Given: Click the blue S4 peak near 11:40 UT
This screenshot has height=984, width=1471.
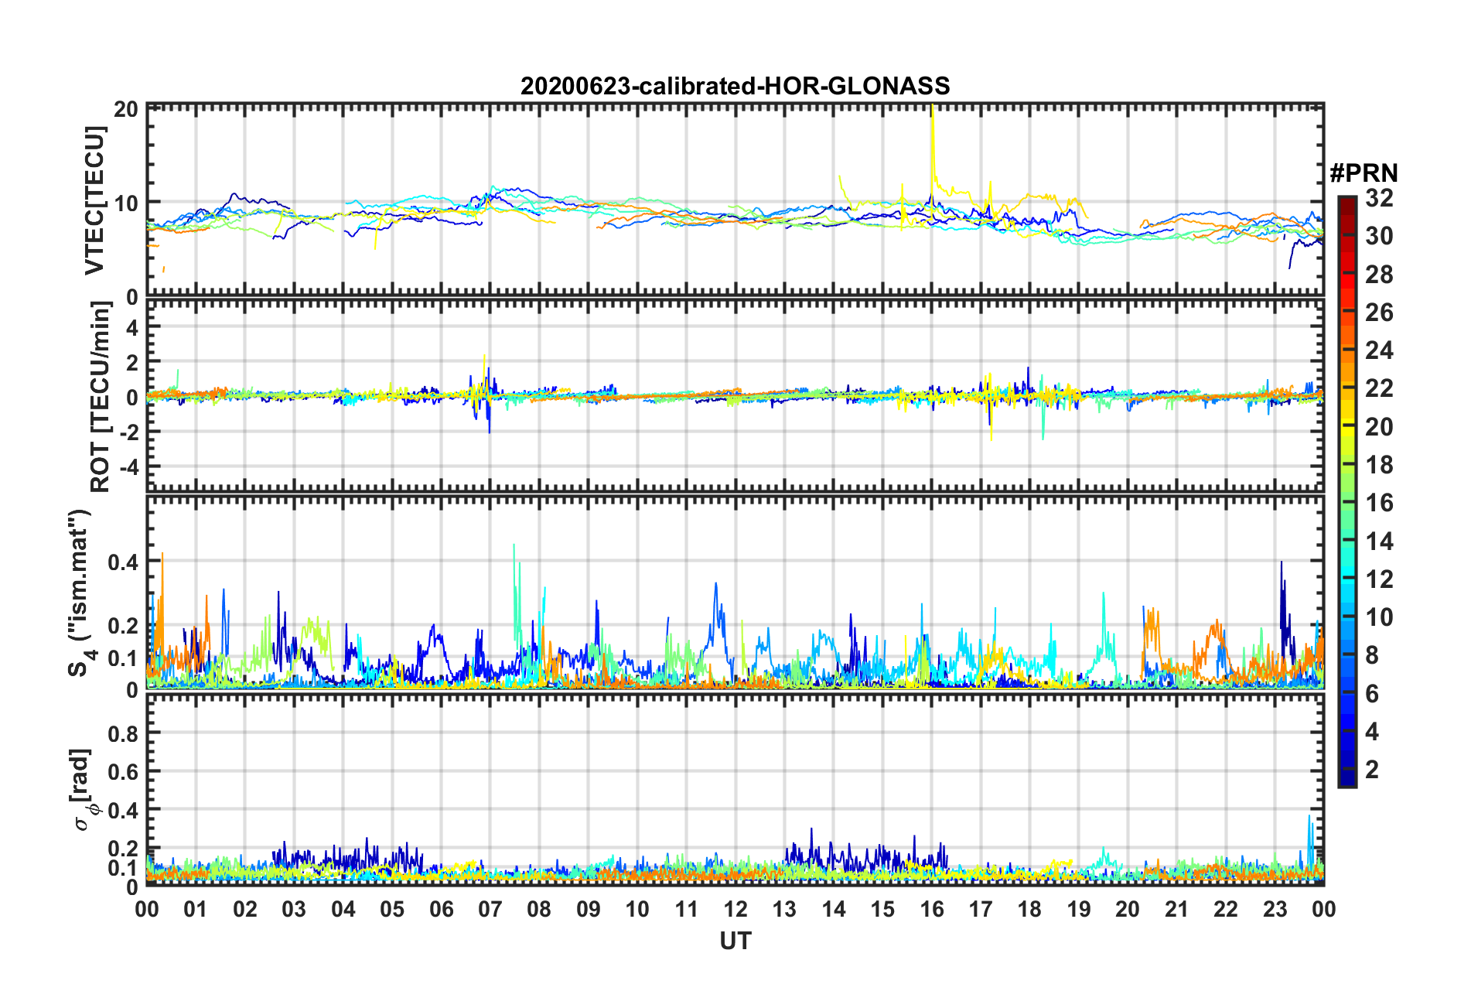Looking at the screenshot, I should pyautogui.click(x=716, y=611).
